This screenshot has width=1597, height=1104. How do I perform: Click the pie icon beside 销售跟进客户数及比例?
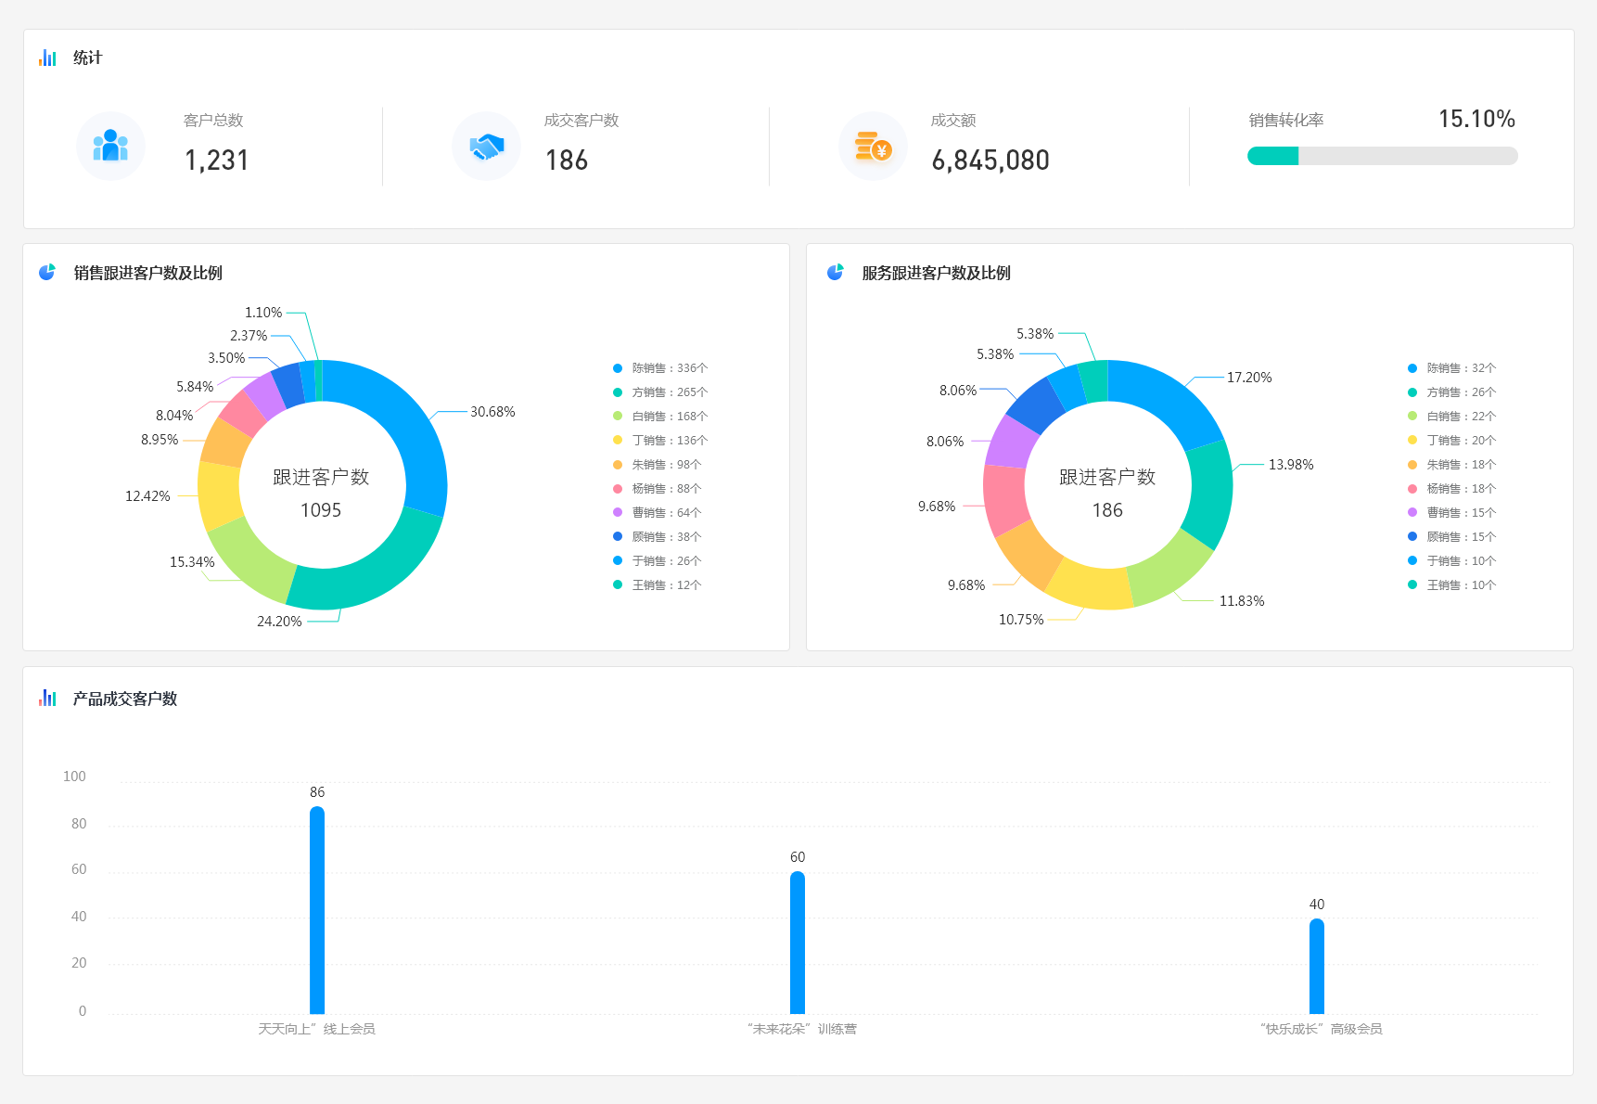47,272
